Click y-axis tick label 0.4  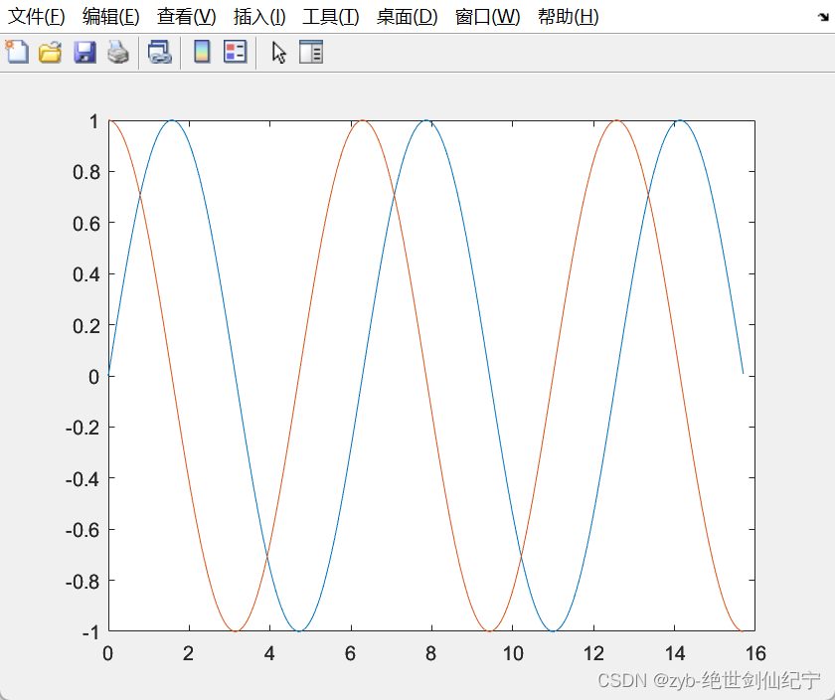86,274
